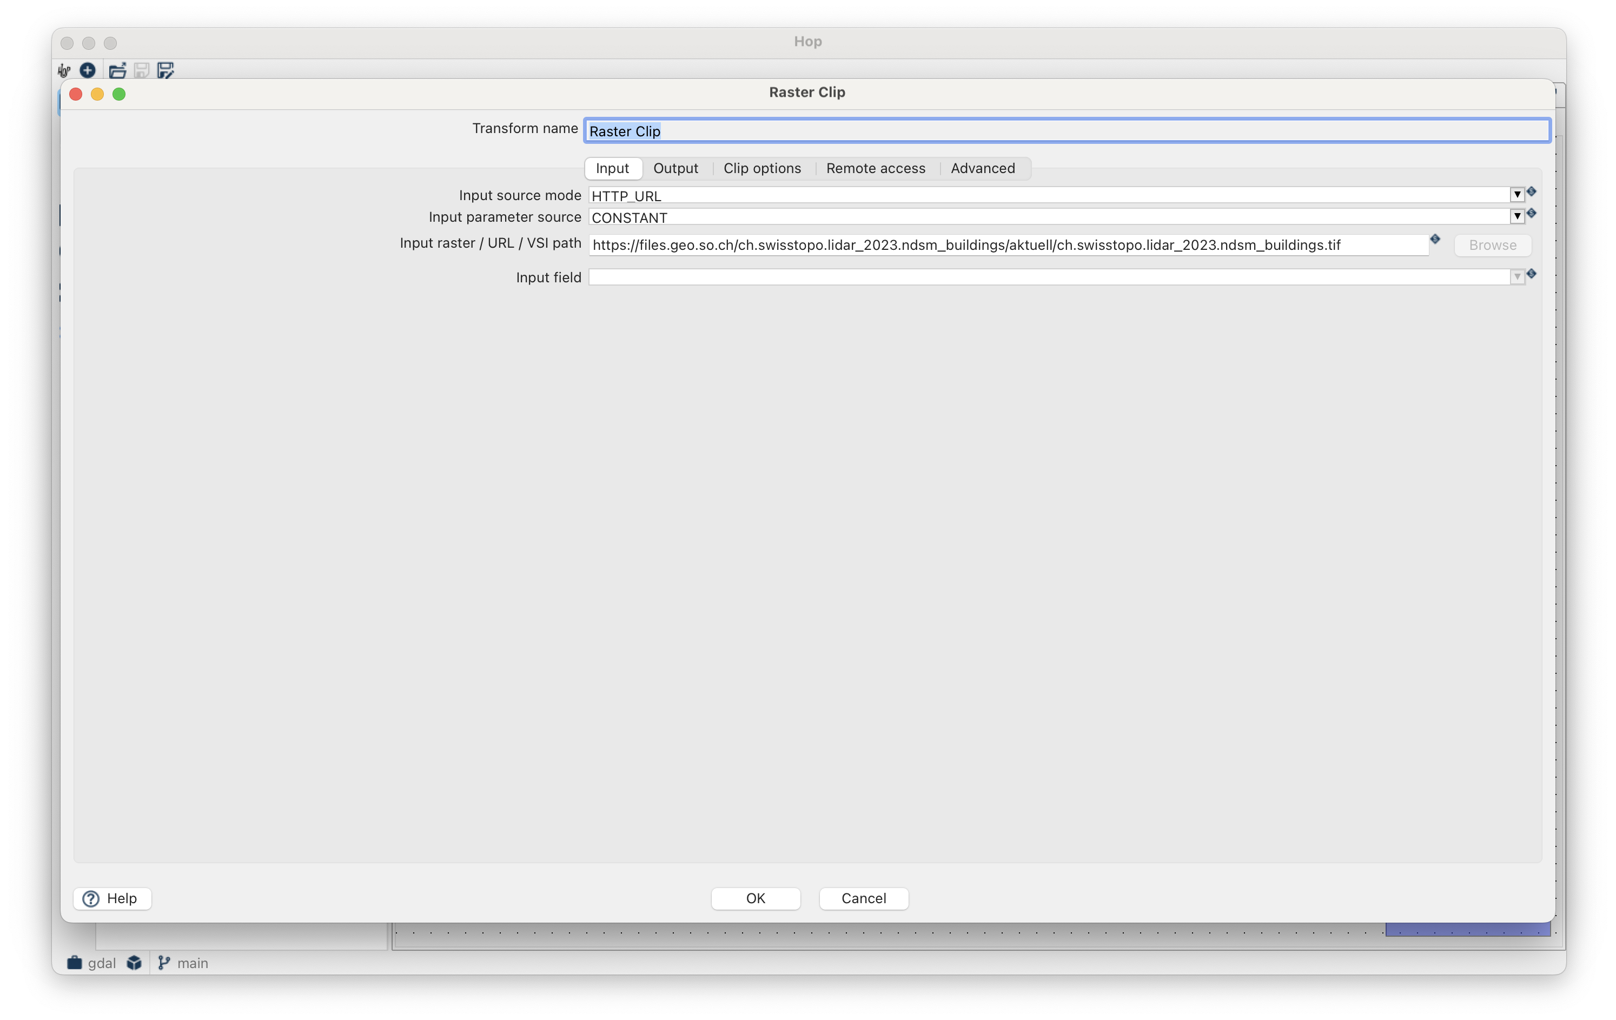Click the variable diamond icon next to Input source mode
1616x1020 pixels.
pos(1532,192)
